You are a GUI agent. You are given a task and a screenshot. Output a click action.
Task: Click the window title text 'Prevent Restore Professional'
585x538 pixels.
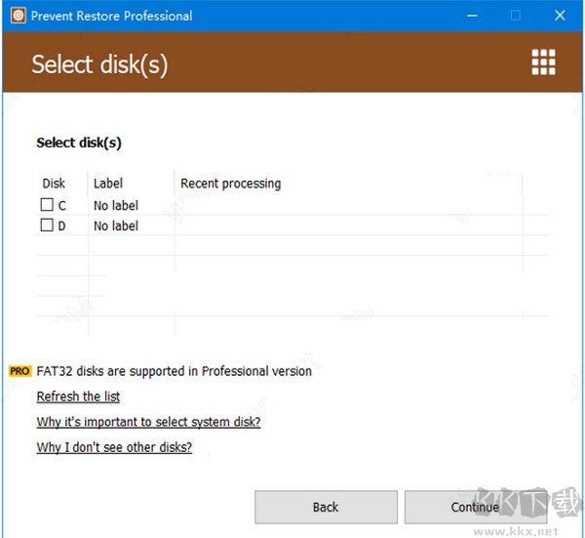click(111, 16)
